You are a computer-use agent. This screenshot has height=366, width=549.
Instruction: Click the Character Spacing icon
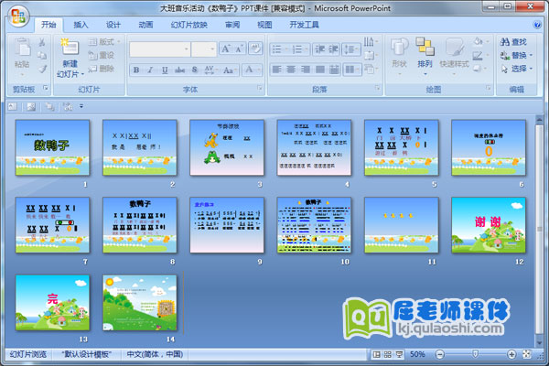click(x=210, y=70)
